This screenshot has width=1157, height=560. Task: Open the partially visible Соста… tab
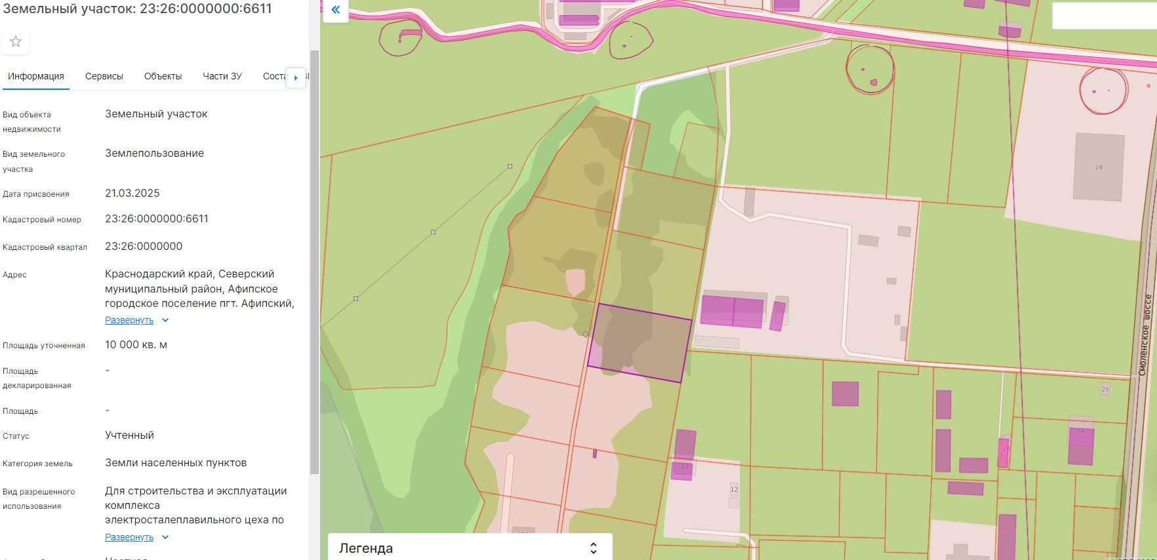point(274,76)
